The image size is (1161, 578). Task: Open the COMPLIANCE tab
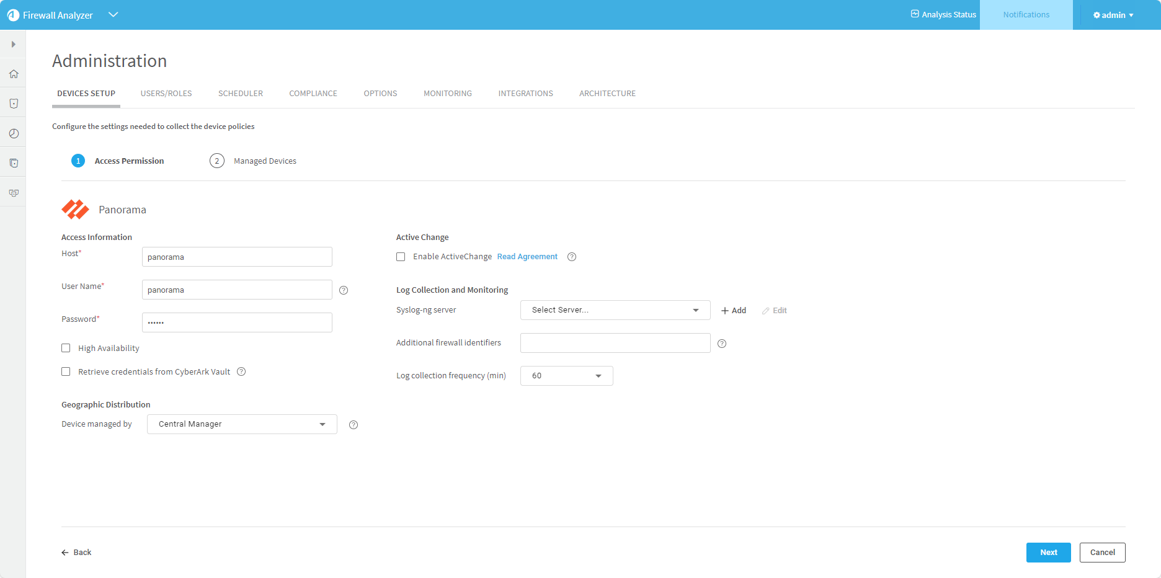[313, 94]
